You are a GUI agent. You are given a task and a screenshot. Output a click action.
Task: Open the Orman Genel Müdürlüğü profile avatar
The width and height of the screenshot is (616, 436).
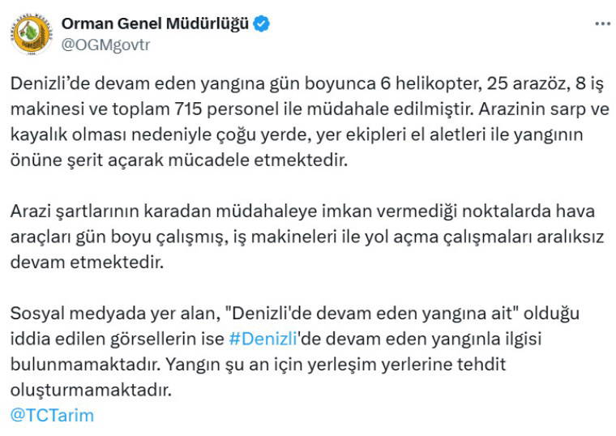32,34
